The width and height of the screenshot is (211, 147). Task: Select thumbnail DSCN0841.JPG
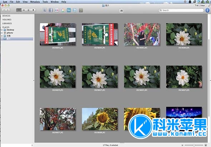[58, 34]
